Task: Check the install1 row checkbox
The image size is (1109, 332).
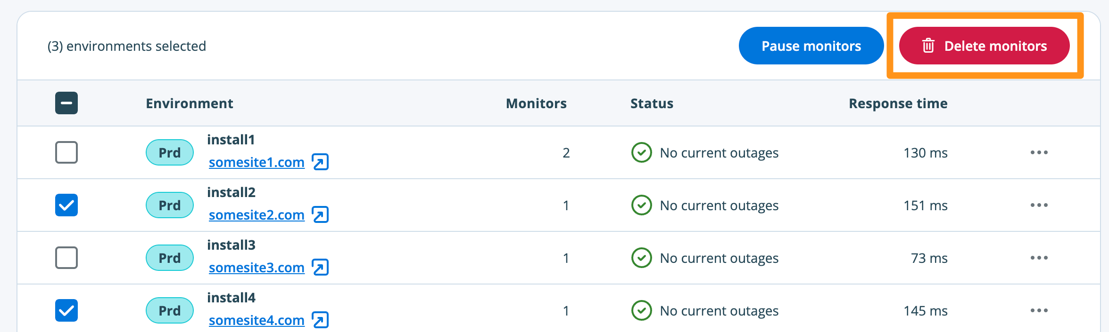Action: pyautogui.click(x=66, y=152)
